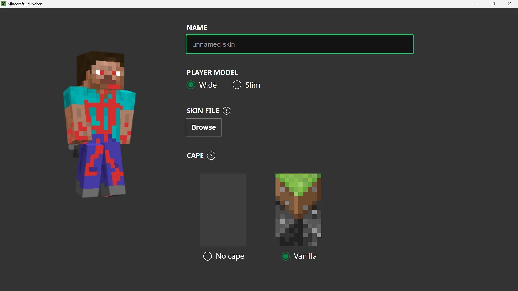Restore down the Minecraft Launcher window
Screen dimensions: 518x291
point(493,4)
